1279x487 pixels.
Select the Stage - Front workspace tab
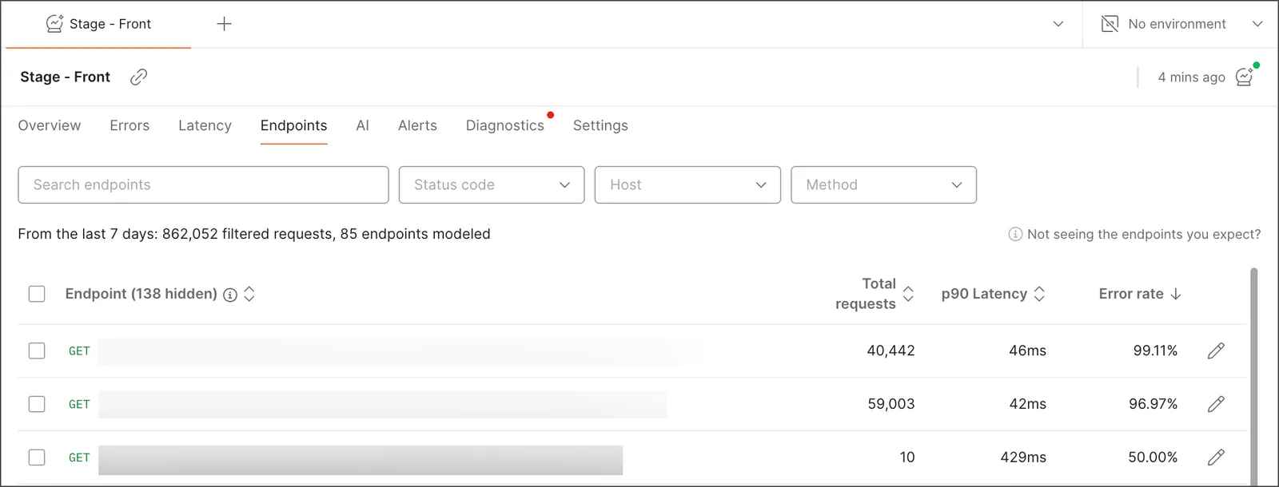[x=98, y=24]
